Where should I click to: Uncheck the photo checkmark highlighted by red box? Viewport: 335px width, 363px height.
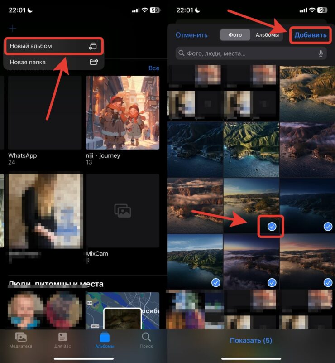tap(272, 227)
